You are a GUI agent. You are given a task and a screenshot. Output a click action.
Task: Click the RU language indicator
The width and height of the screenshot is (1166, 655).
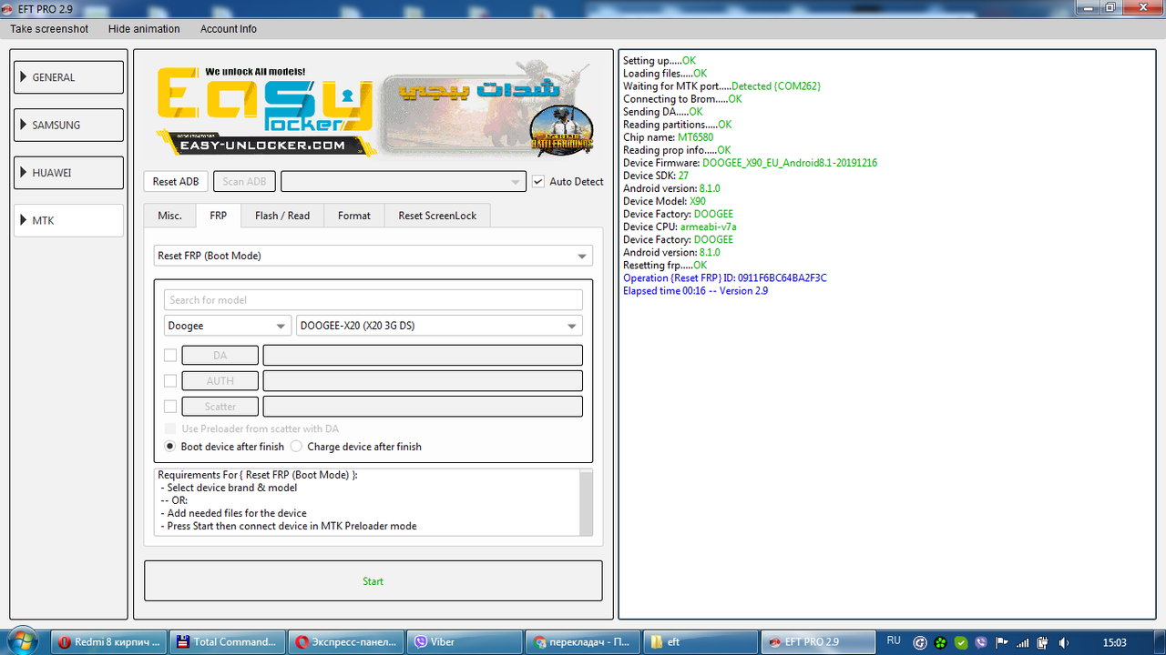click(894, 640)
